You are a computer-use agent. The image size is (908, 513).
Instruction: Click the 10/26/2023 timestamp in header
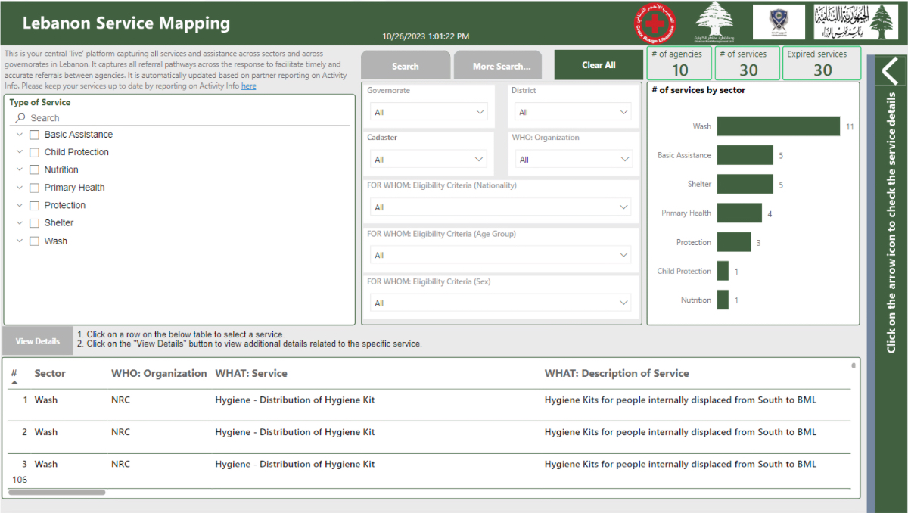point(425,36)
